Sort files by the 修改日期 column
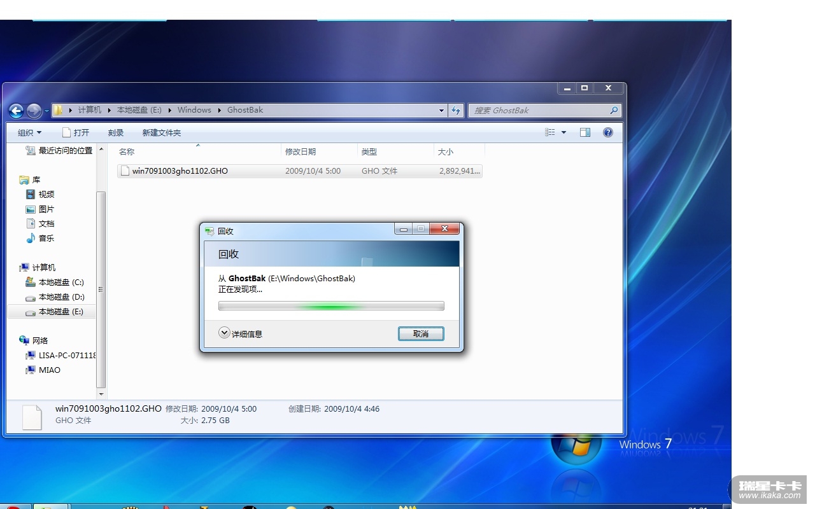The height and width of the screenshot is (509, 815). (x=319, y=151)
